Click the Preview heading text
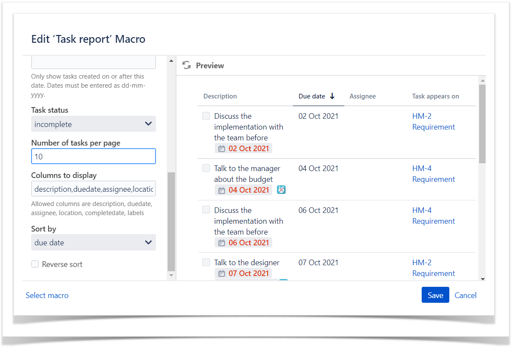Image resolution: width=515 pixels, height=349 pixels. (x=210, y=66)
